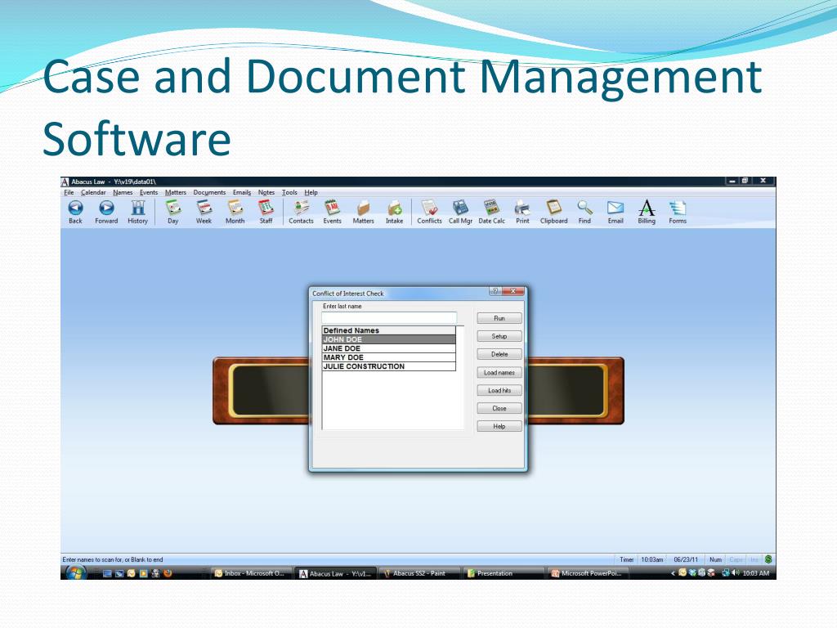Click the Defined Names column header
Screen dimensions: 837x628
pyautogui.click(x=388, y=330)
